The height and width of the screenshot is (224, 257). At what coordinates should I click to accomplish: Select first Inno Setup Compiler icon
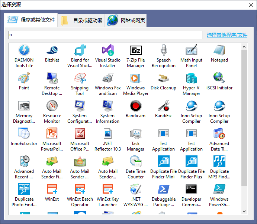[x=191, y=106]
